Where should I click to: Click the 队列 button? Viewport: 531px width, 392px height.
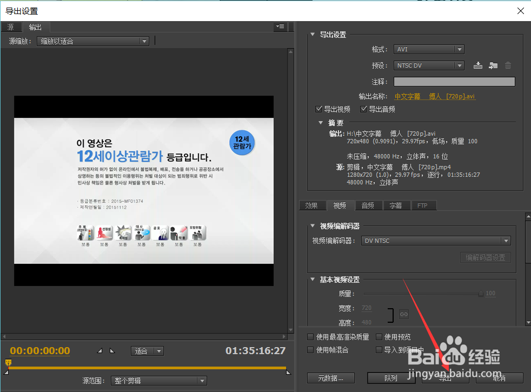click(391, 378)
